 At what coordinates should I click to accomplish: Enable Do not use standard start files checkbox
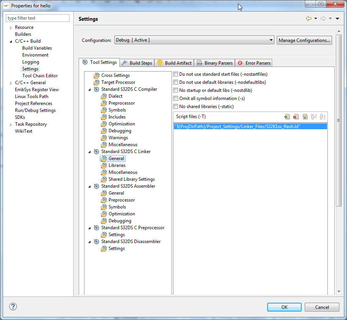point(176,74)
